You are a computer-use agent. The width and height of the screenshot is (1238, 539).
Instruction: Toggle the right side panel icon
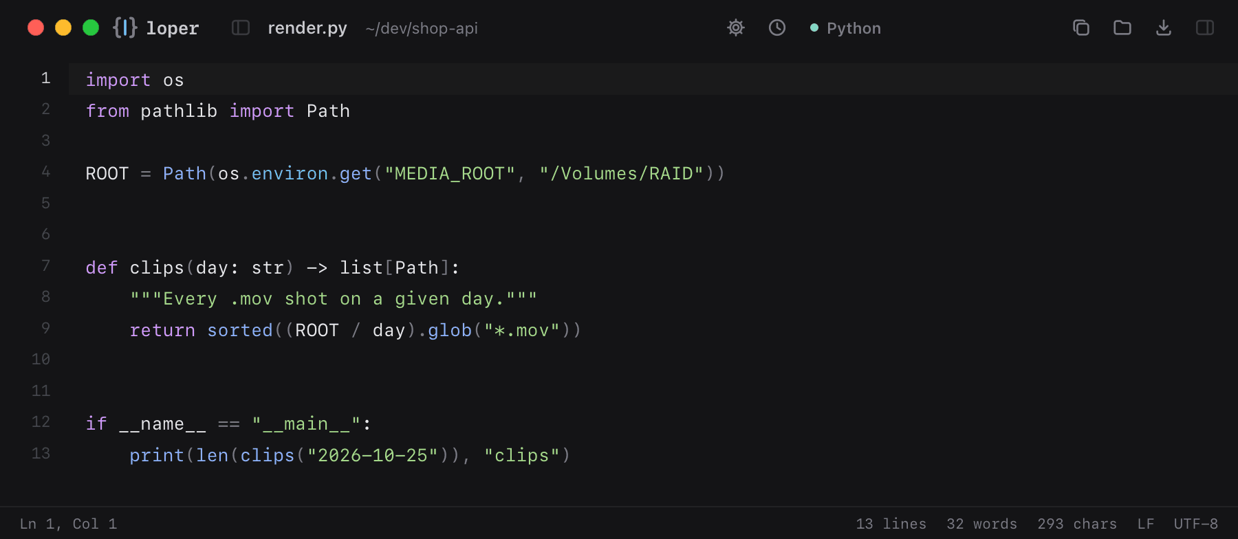[x=1205, y=27]
